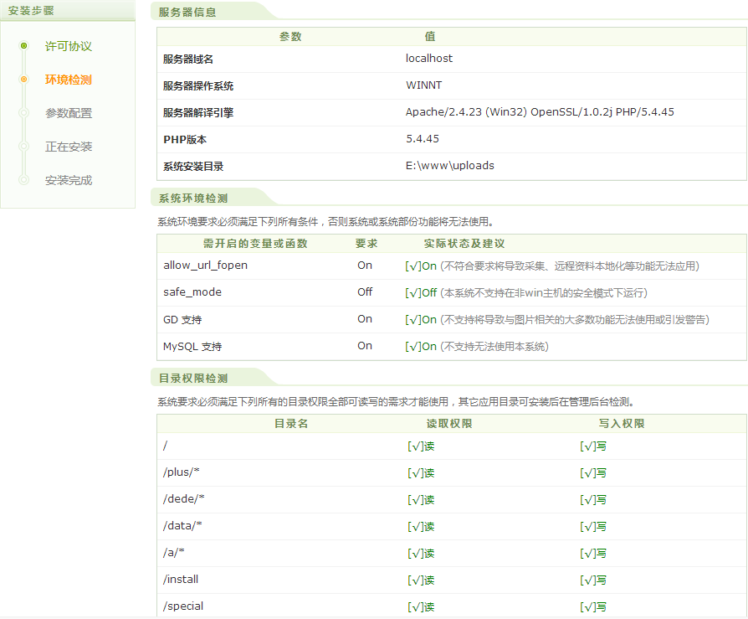Select the 参数配置 install step
Screen dimensions: 748x619
point(69,113)
